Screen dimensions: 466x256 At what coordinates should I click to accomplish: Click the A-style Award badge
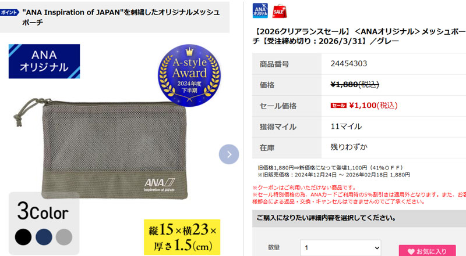pos(189,75)
